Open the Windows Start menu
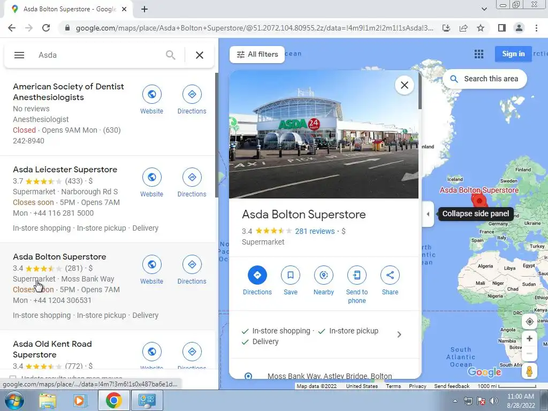 14,400
